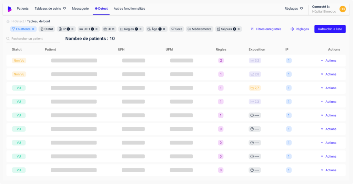Clear the Règles filter with its X

click(x=141, y=29)
